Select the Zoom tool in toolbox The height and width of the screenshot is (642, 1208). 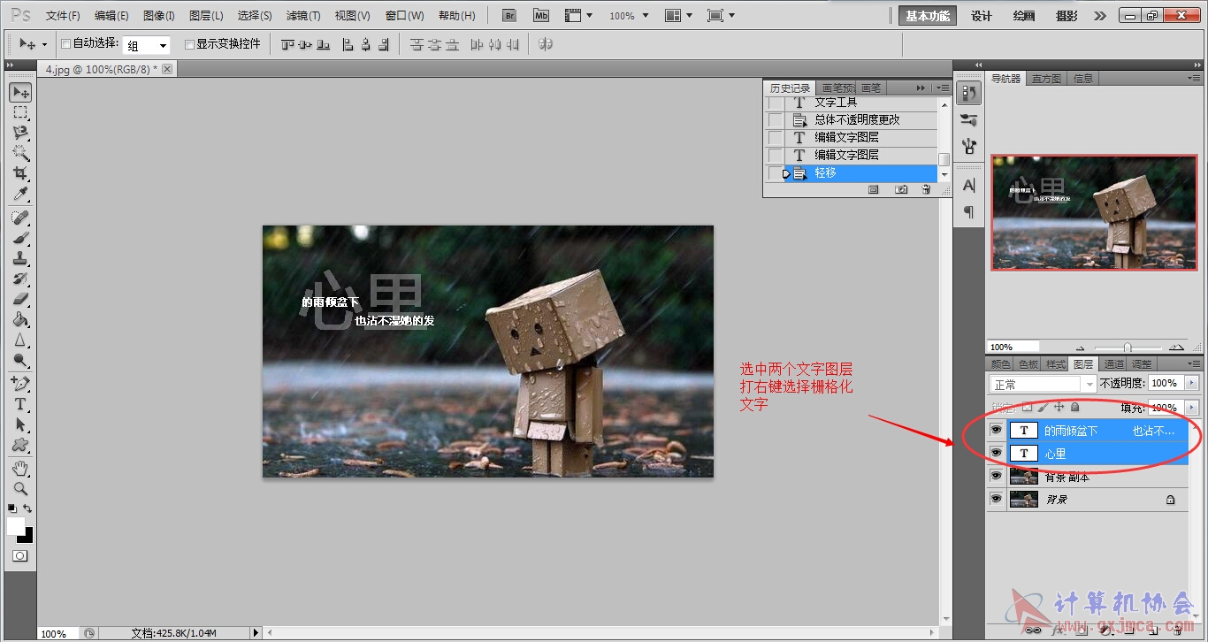point(20,488)
